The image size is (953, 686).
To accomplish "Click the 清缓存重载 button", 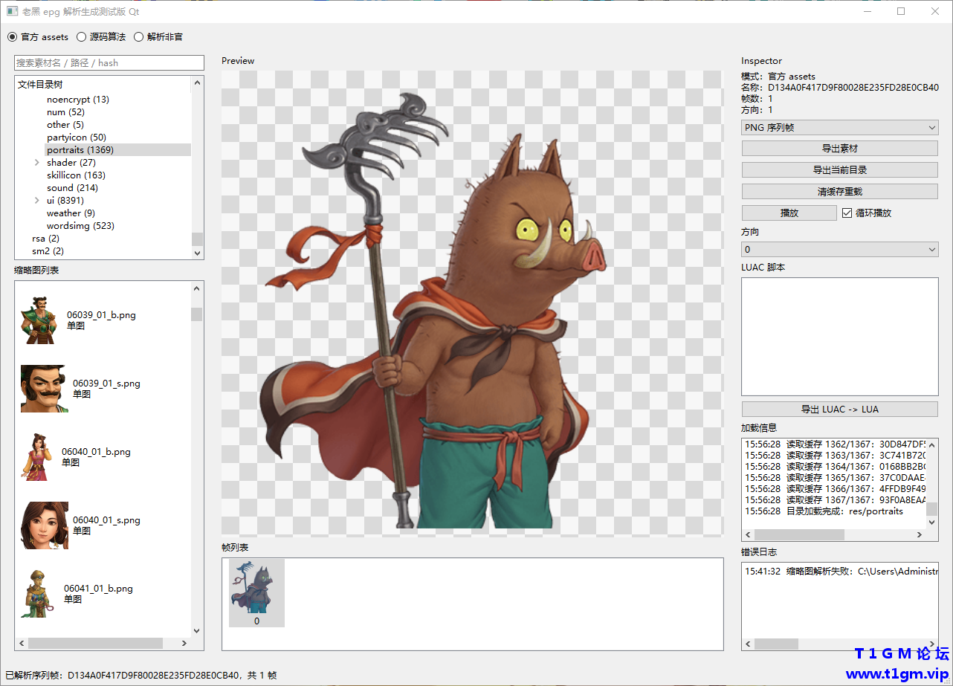I will tap(840, 192).
